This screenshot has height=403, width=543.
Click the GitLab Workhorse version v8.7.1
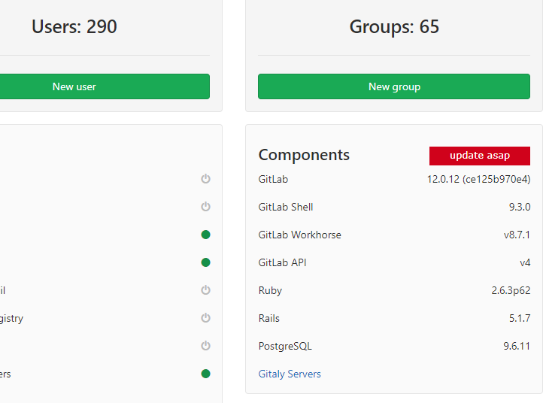pos(517,235)
